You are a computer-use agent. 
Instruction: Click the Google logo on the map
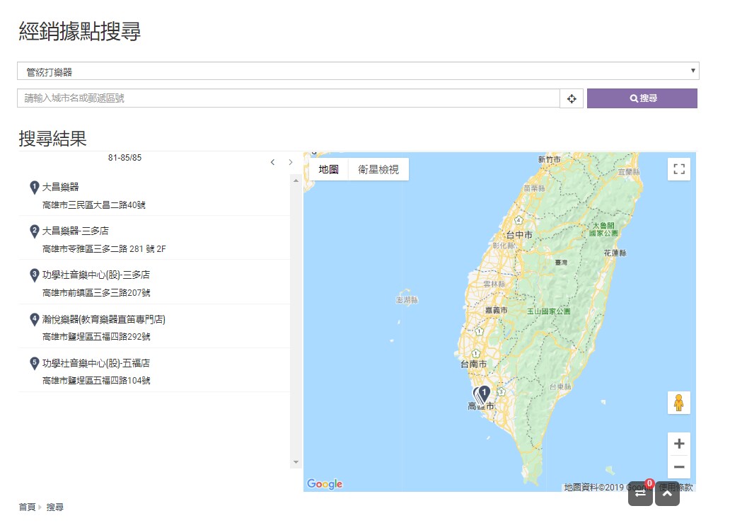point(325,484)
